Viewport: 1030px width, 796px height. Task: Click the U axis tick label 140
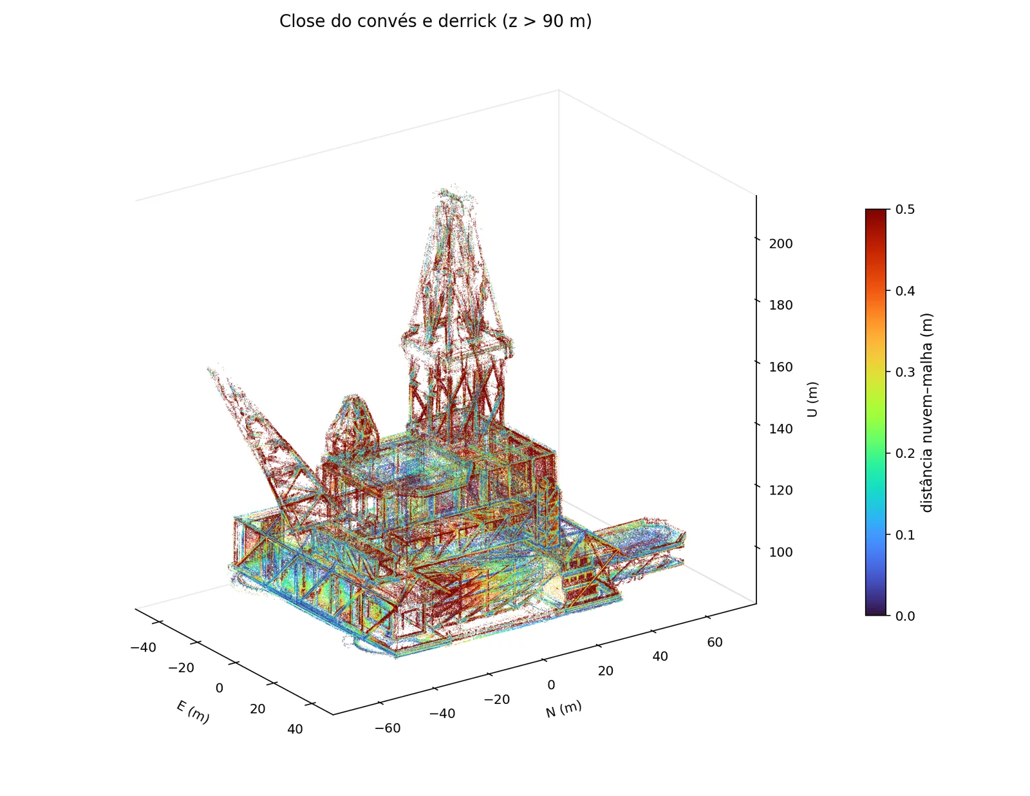(x=781, y=429)
